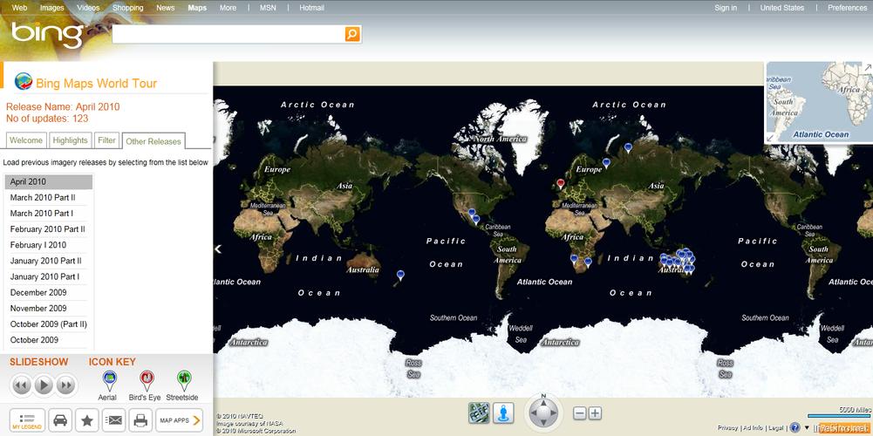Click United States region link
This screenshot has height=436, width=873.
tap(781, 8)
